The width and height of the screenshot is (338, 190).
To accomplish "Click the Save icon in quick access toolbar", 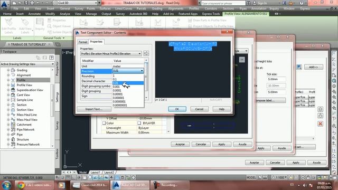I will [26, 3].
